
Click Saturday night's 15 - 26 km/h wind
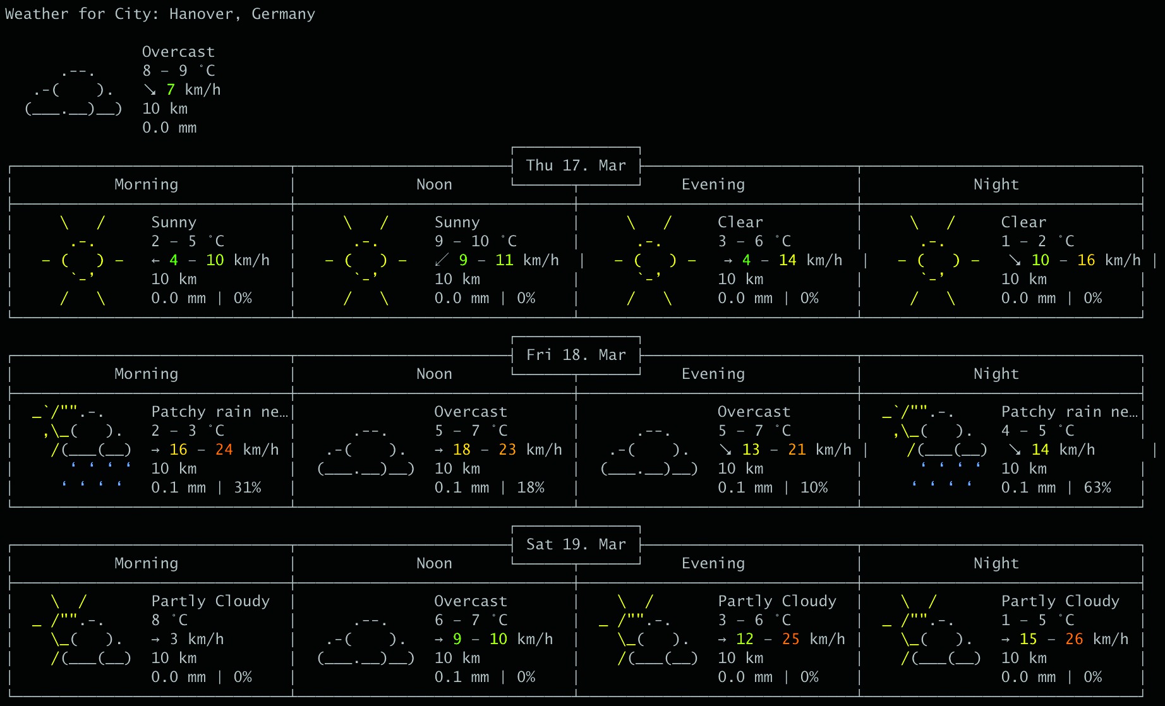point(1065,639)
